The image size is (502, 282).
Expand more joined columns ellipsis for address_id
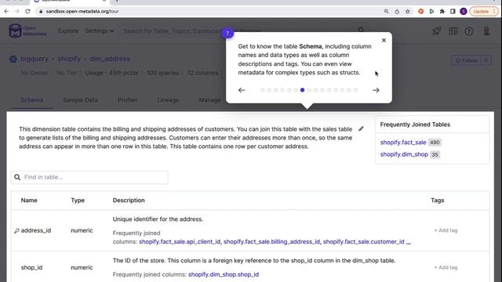coord(408,242)
